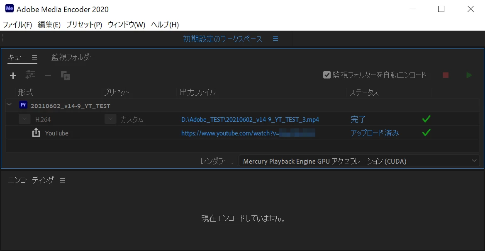Open the workspace hamburger menu icon
The width and height of the screenshot is (485, 251).
click(275, 39)
